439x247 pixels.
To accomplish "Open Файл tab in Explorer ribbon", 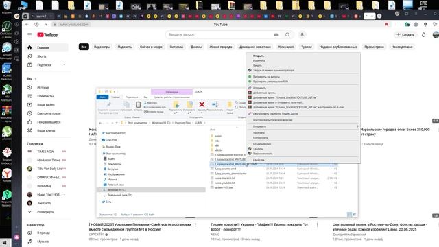I will (102, 97).
